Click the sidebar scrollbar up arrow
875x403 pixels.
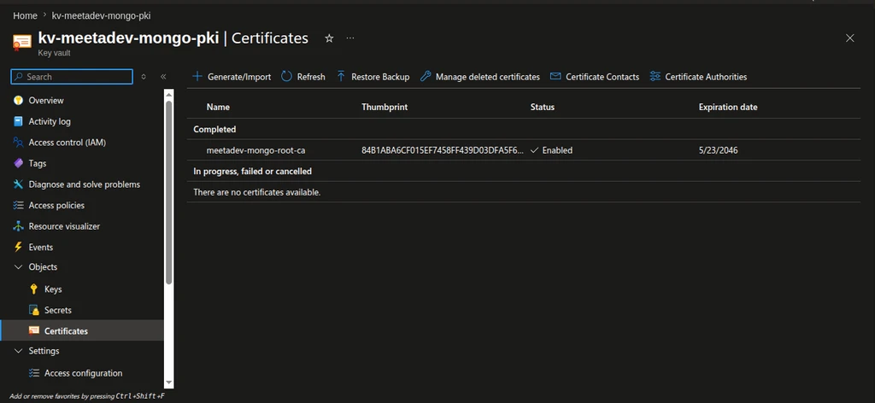(170, 94)
